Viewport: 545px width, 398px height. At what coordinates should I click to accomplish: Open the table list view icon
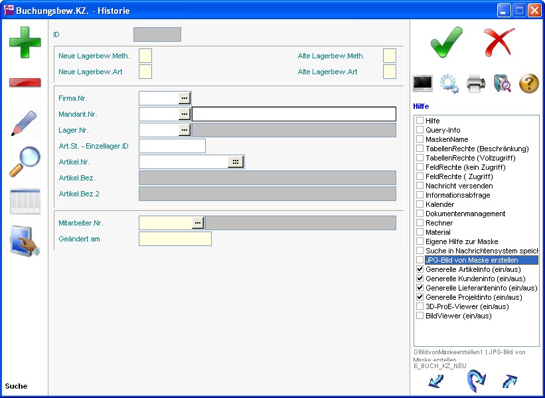point(25,202)
